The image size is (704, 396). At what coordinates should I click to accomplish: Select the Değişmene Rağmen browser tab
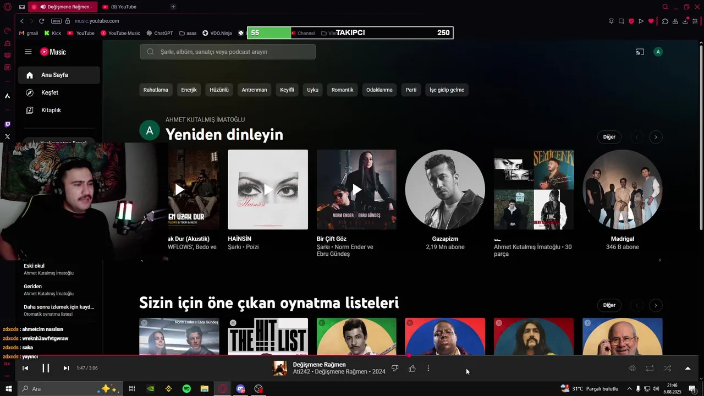[x=62, y=7]
